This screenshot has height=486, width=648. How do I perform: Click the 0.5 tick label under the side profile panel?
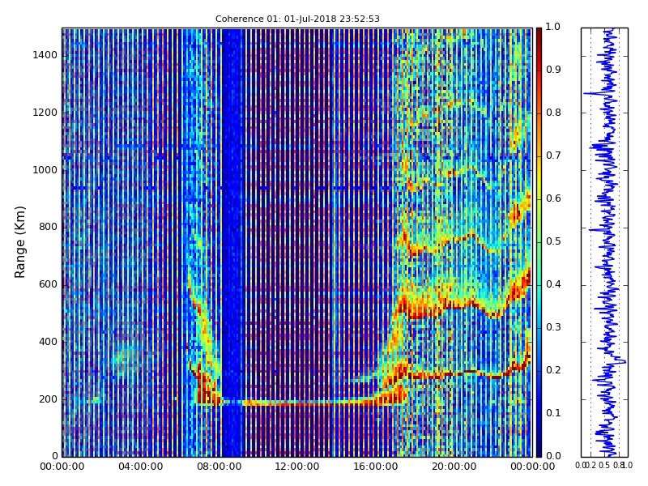tap(603, 465)
